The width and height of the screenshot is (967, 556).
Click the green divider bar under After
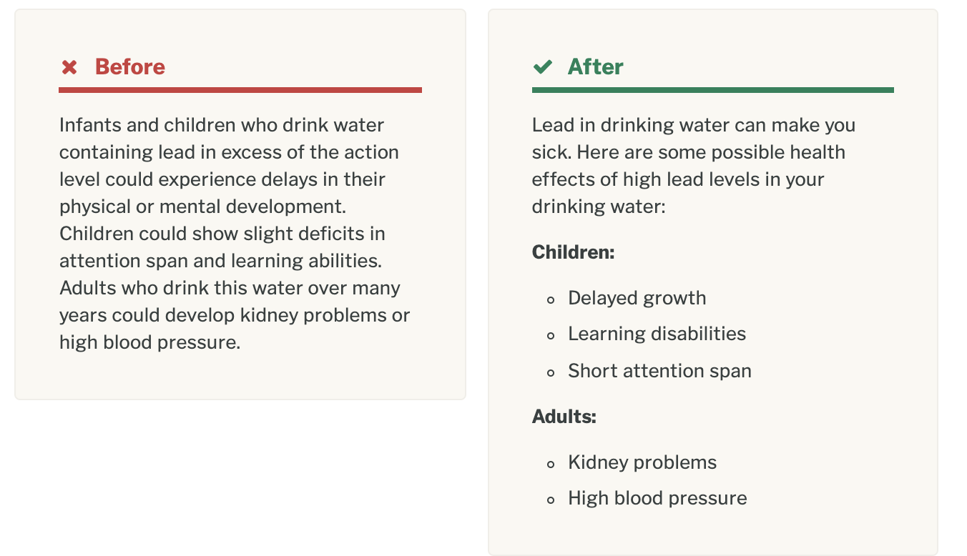[x=712, y=90]
